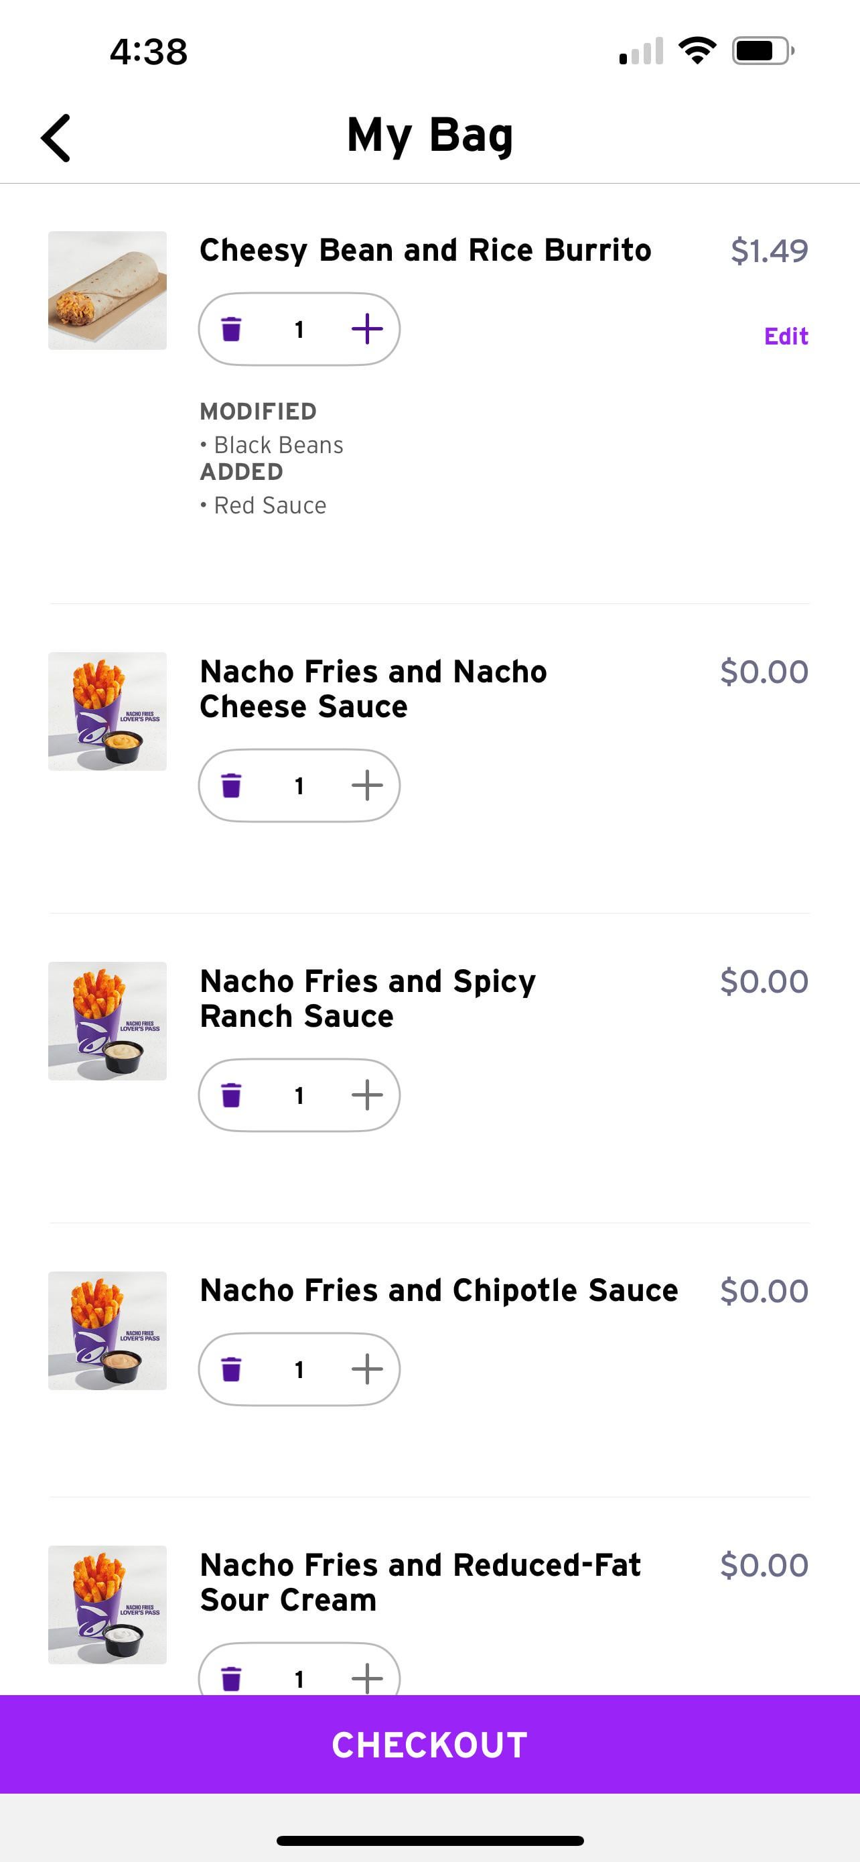Tap the Nacho Cheese Sauce fries image
Screen dimensions: 860x1862
point(108,711)
